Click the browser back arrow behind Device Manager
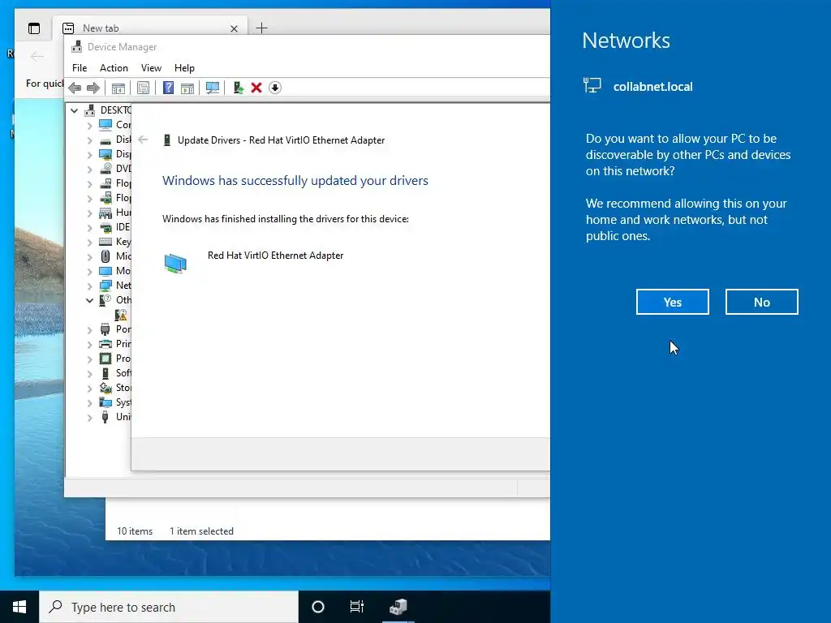This screenshot has height=623, width=831. click(x=37, y=56)
